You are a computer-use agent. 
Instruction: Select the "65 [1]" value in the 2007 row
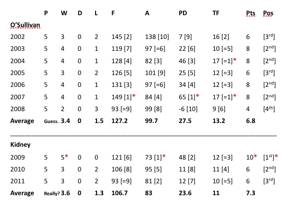pos(187,97)
